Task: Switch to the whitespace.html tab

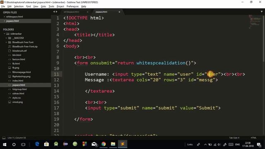Action: pos(71,12)
